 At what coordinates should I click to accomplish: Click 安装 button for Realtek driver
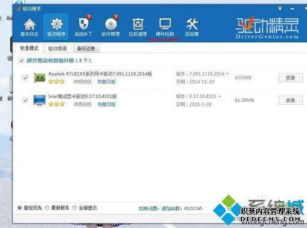point(290,78)
